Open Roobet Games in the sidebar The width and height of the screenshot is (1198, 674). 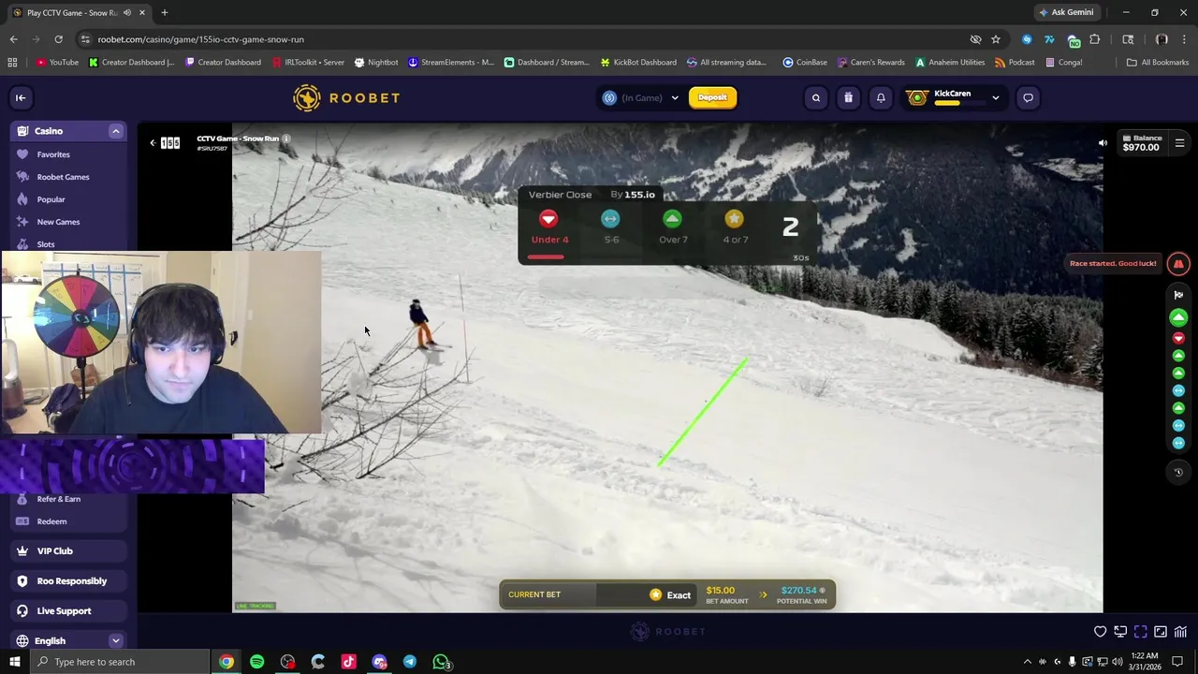(63, 177)
